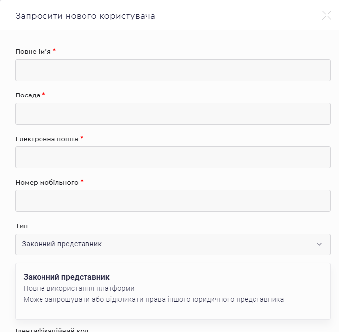Viewport: 339px width, 332px height.
Task: Select the Номер мобільного input field
Action: coord(172,201)
